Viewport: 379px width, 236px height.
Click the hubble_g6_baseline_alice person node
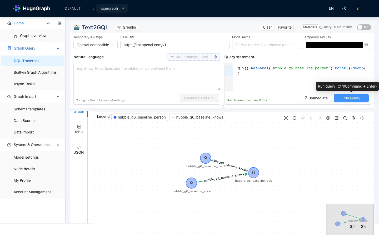(x=191, y=183)
